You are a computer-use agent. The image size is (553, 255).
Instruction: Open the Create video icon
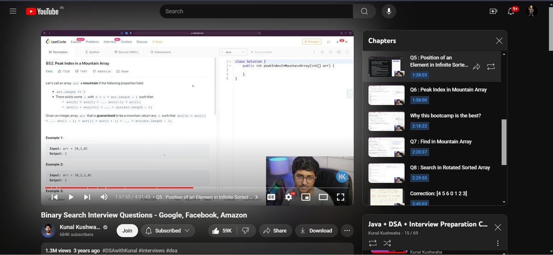[494, 11]
